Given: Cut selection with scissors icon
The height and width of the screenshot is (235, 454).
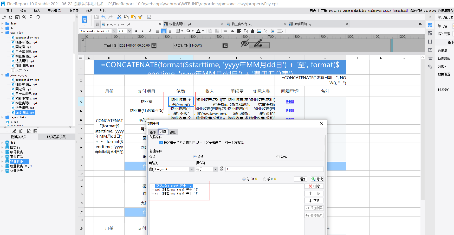Looking at the screenshot, I should [x=119, y=17].
